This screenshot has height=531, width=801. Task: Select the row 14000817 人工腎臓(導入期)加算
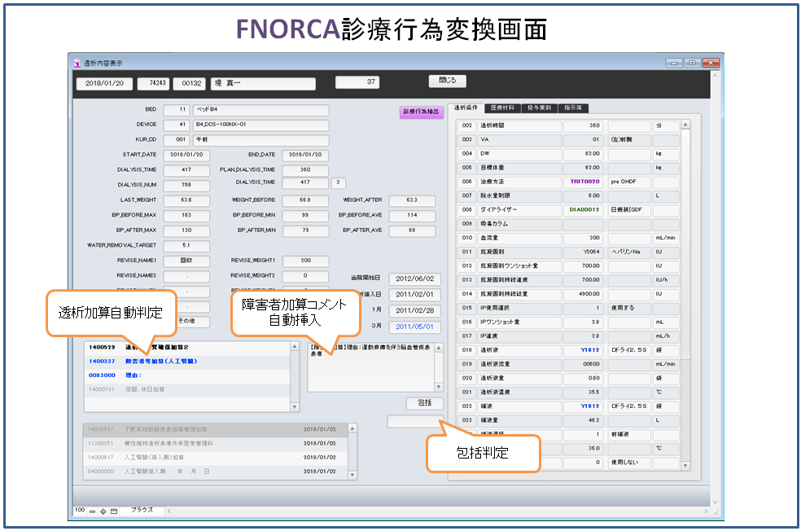click(216, 458)
